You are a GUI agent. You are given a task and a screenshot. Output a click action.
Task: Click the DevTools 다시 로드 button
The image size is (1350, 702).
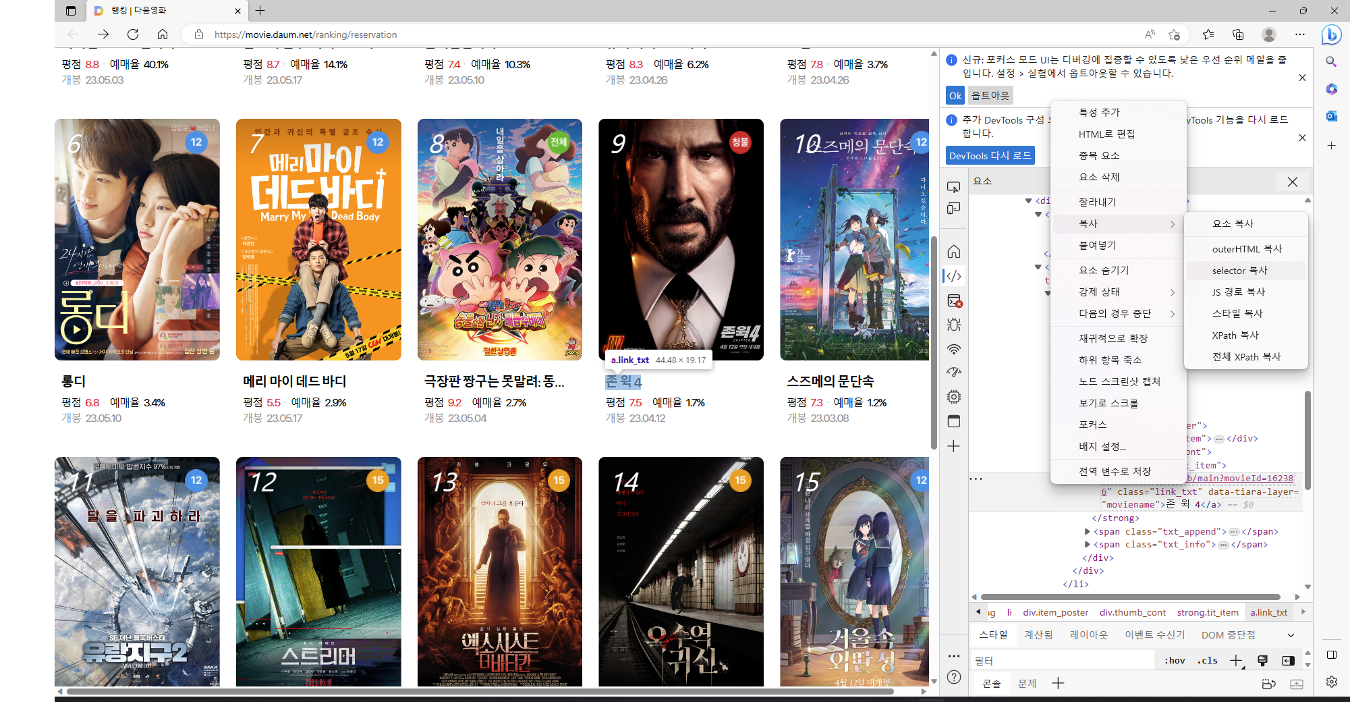click(990, 155)
